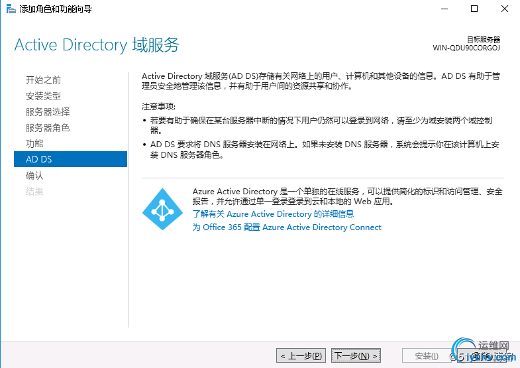The image size is (520, 368).
Task: Switch to the 服务器角色 step
Action: tap(48, 128)
